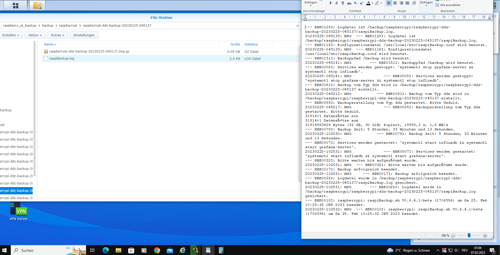The image size is (500, 255).
Task: Toggle italic text formatting
Action: pyautogui.click(x=336, y=3)
